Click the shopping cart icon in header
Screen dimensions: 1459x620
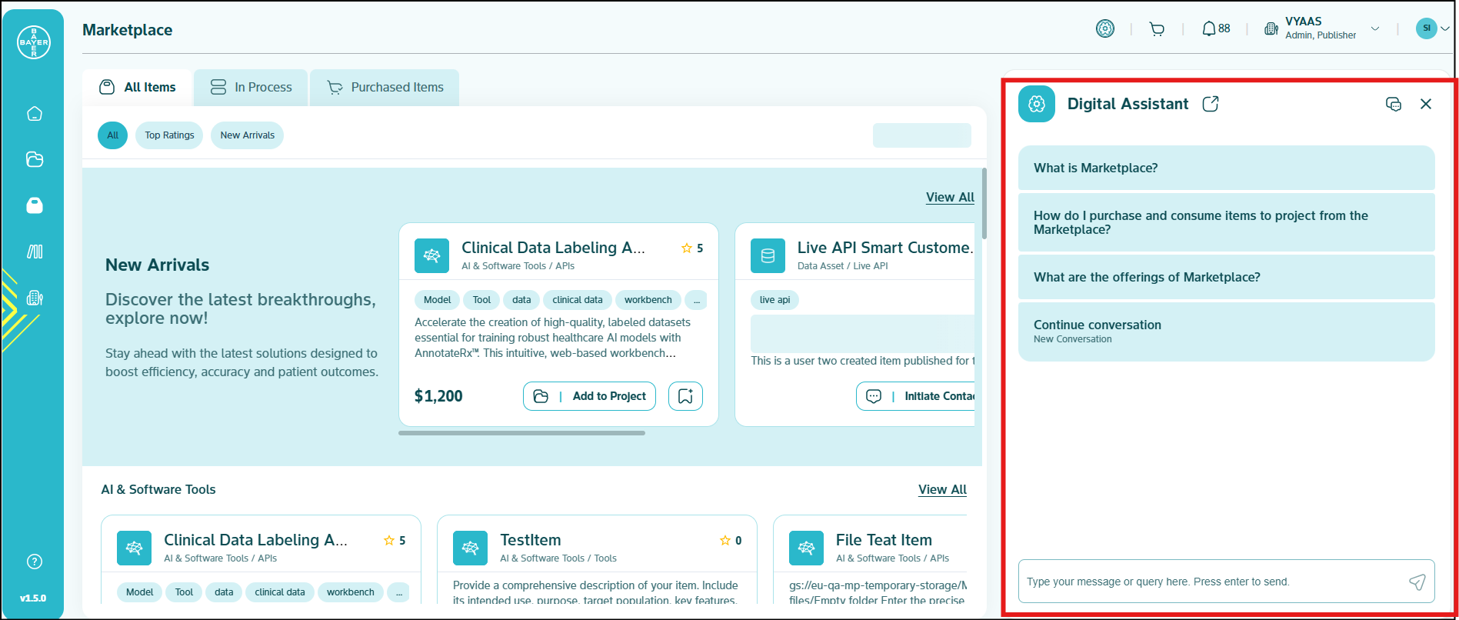(x=1156, y=29)
